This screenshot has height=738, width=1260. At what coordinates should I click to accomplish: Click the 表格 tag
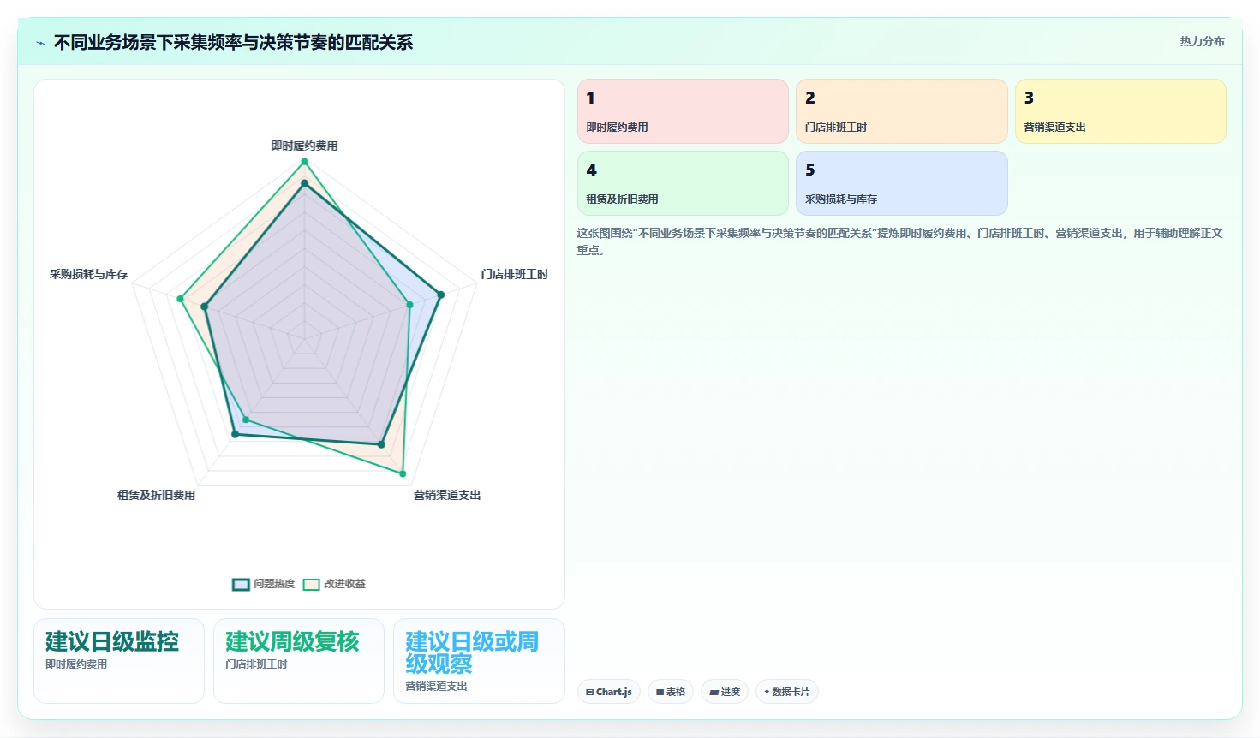click(x=671, y=692)
